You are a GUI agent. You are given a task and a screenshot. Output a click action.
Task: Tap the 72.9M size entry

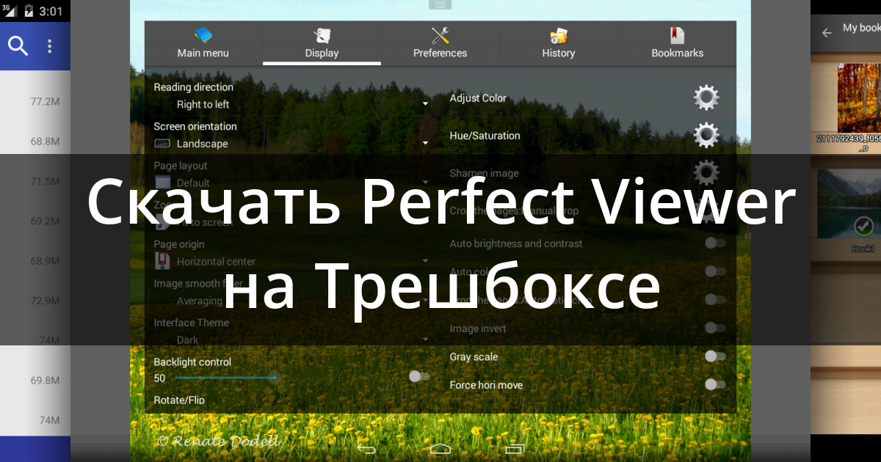45,301
